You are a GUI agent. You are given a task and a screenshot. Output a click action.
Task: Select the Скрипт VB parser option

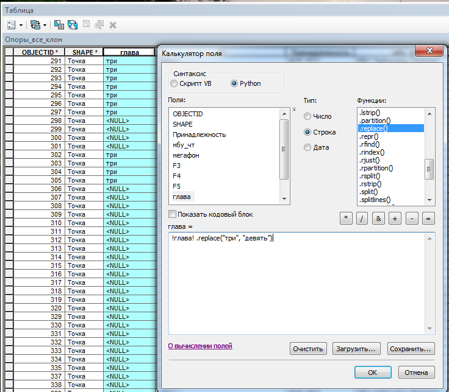click(174, 83)
